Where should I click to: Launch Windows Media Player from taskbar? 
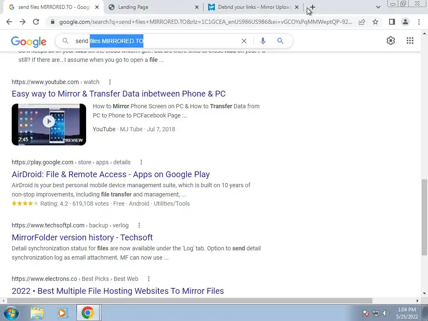(x=62, y=313)
